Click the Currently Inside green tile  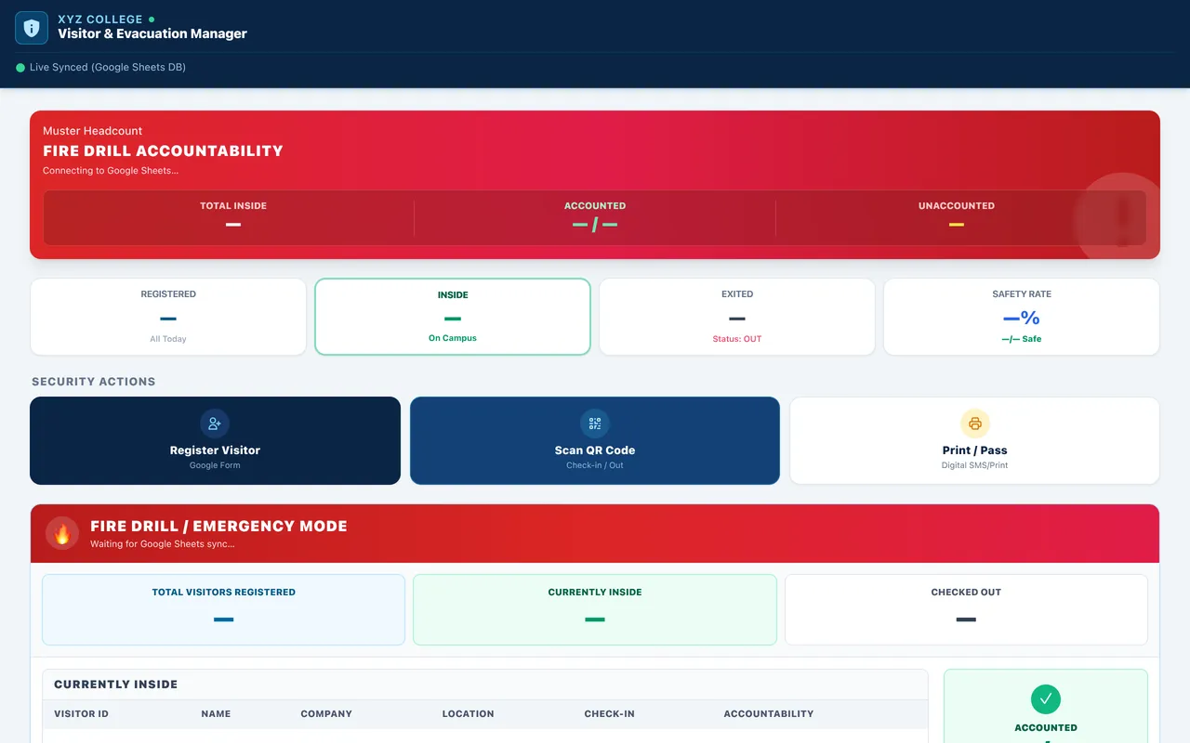(595, 609)
